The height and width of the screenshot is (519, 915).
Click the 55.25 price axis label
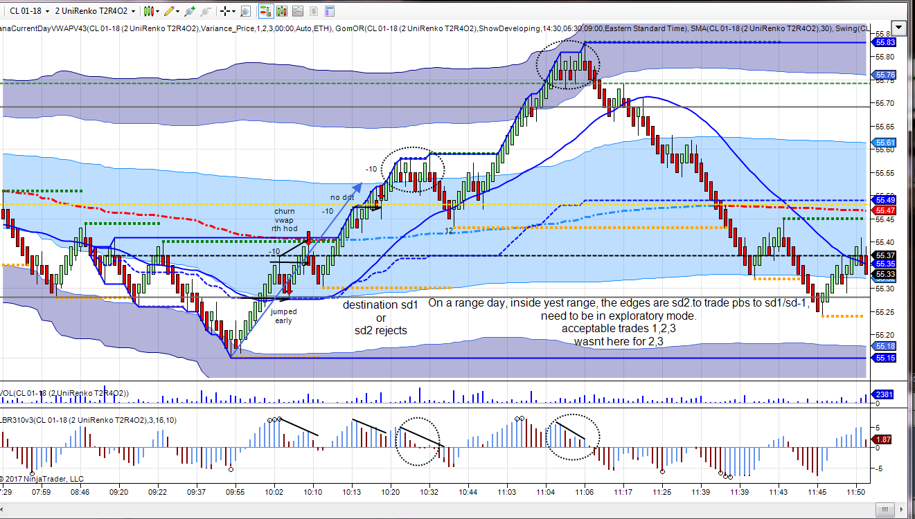point(884,312)
